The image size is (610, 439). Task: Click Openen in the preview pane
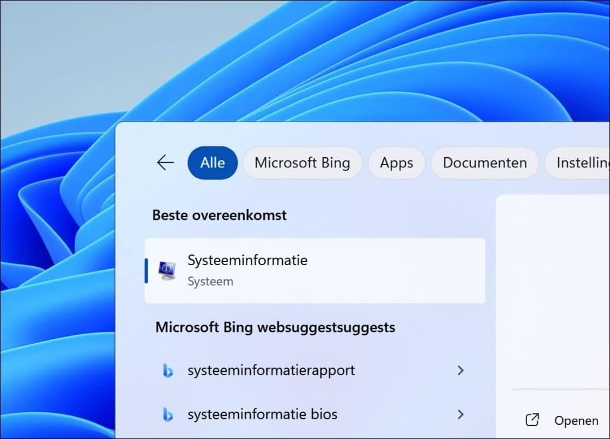[576, 421]
